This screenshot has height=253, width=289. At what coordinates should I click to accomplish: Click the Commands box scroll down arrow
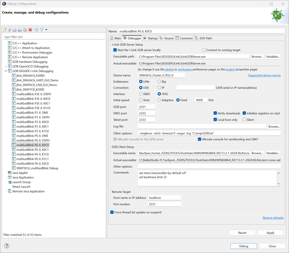point(278,184)
